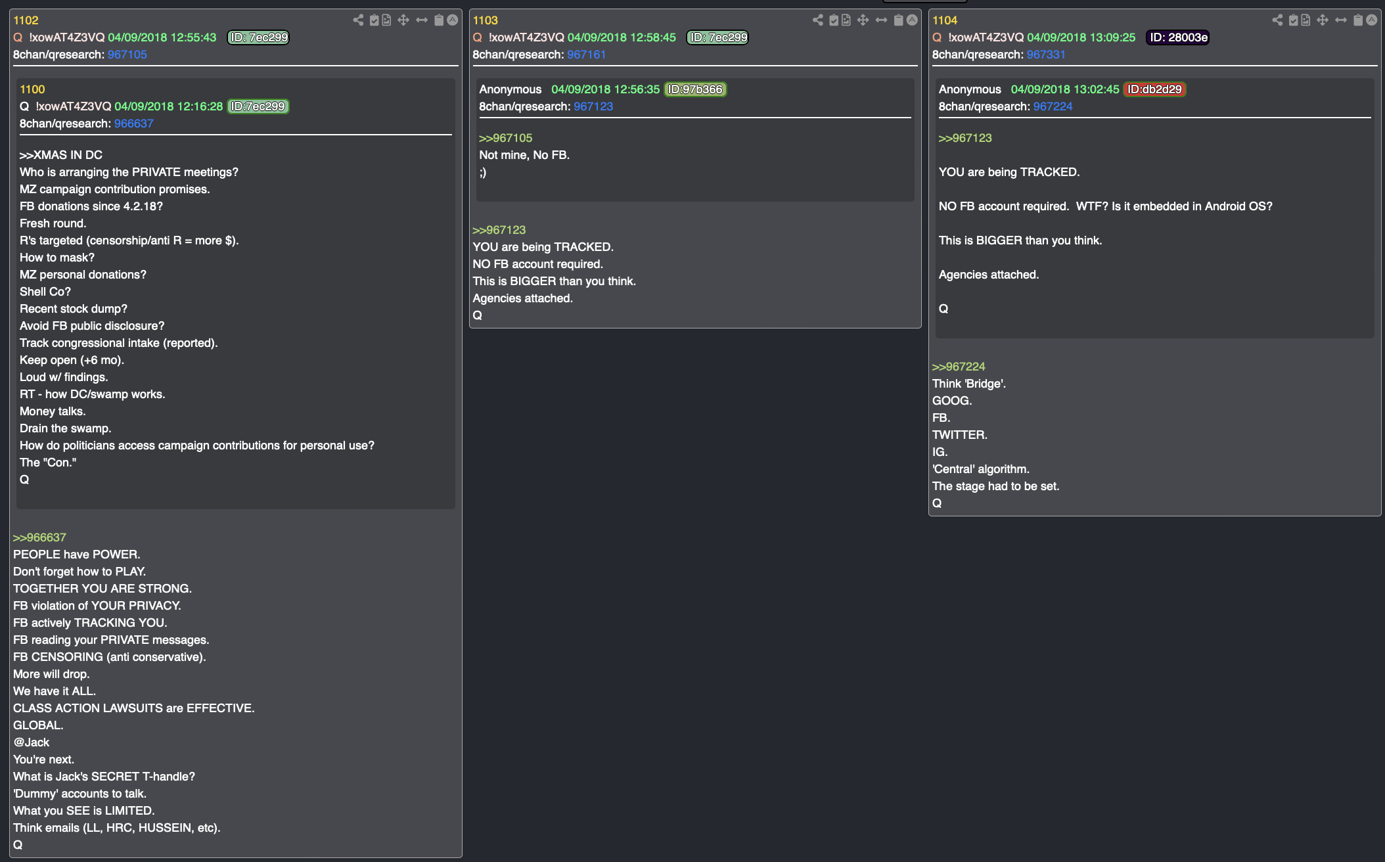
Task: Click timestamp 04/09/2018 12:16:28 on post 1100
Action: (x=169, y=106)
